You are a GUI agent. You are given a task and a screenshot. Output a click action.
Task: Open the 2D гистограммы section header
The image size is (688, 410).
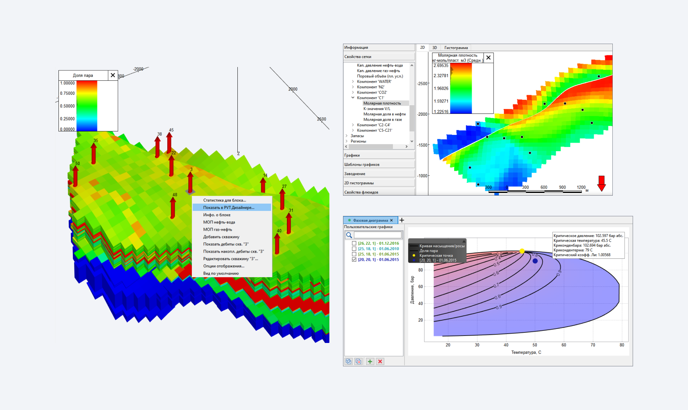(x=379, y=183)
